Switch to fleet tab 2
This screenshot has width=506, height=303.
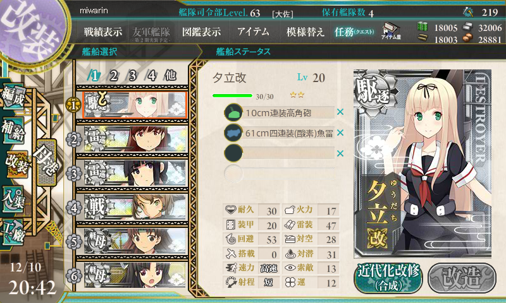click(x=113, y=76)
